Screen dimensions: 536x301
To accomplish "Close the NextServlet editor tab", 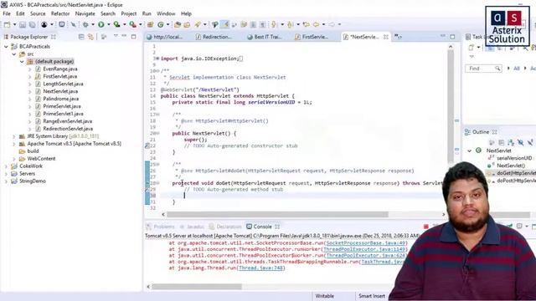I will (386, 37).
